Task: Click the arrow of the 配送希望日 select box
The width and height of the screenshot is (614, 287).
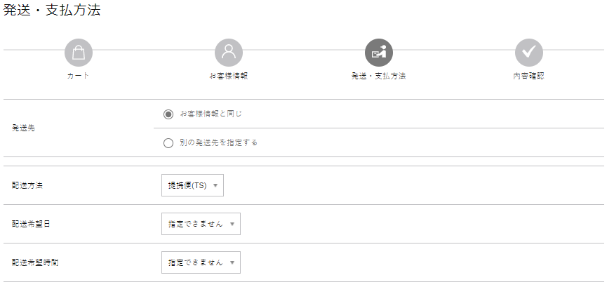Action: tap(232, 225)
